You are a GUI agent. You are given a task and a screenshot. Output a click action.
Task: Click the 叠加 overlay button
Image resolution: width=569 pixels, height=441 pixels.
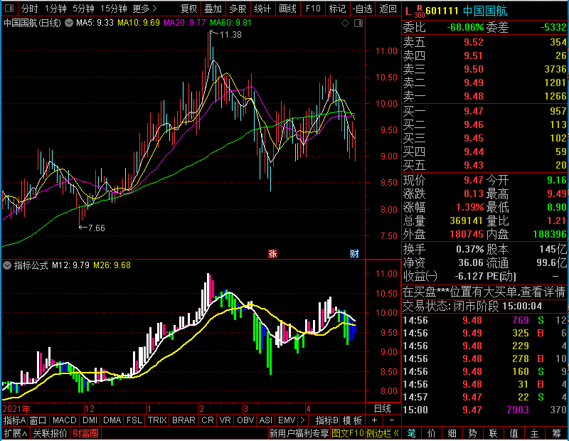tap(213, 9)
